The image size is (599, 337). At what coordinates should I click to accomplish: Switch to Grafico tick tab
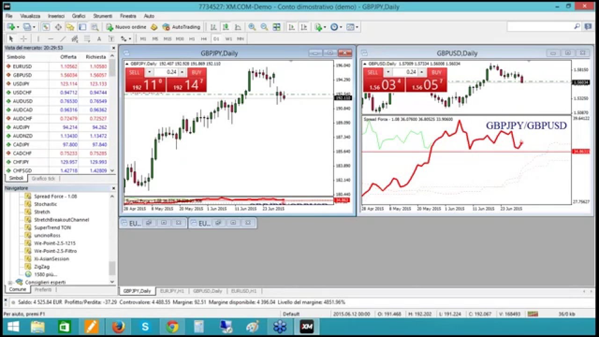[43, 179]
